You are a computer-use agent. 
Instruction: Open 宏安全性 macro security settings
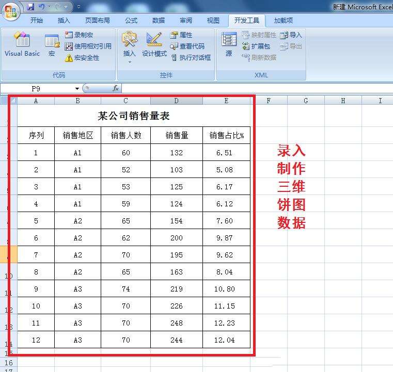(x=82, y=58)
